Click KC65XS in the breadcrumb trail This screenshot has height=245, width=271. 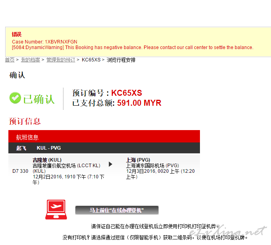(x=91, y=60)
